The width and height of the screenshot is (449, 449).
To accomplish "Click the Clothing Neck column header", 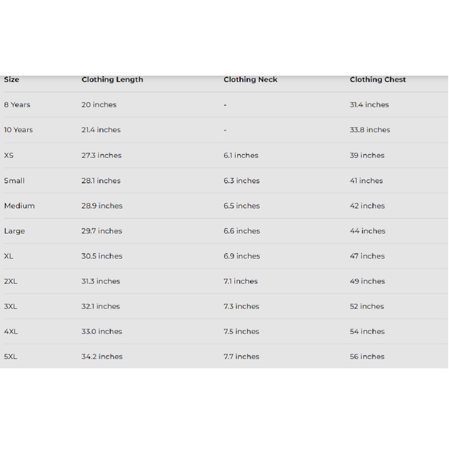I will [x=251, y=79].
